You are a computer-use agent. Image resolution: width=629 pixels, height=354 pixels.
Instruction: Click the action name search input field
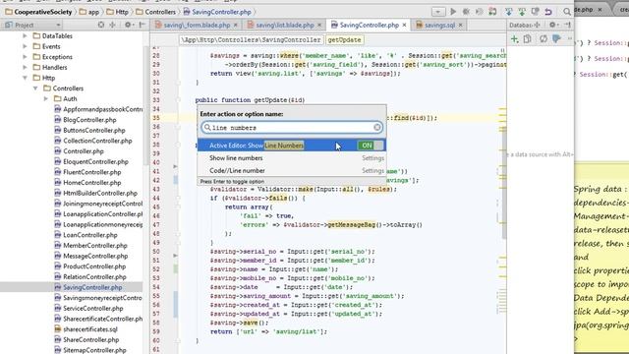point(292,127)
